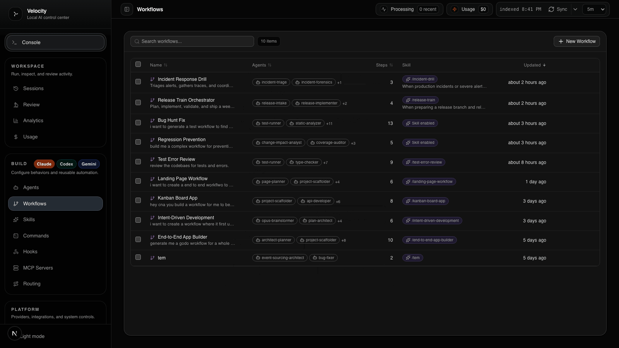Select the Sessions icon in the sidebar
Viewport: 619px width, 348px height.
coord(15,89)
